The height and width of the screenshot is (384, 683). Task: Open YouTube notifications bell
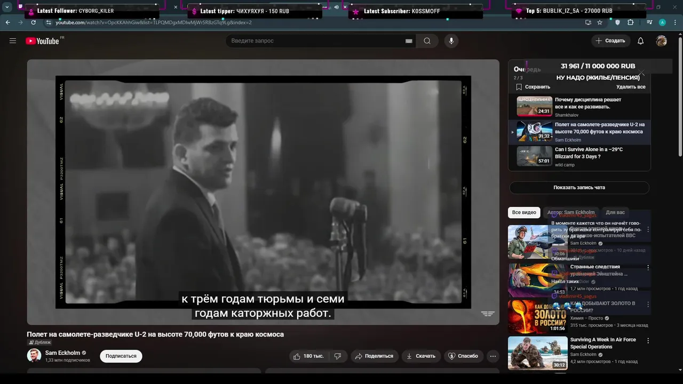[641, 41]
